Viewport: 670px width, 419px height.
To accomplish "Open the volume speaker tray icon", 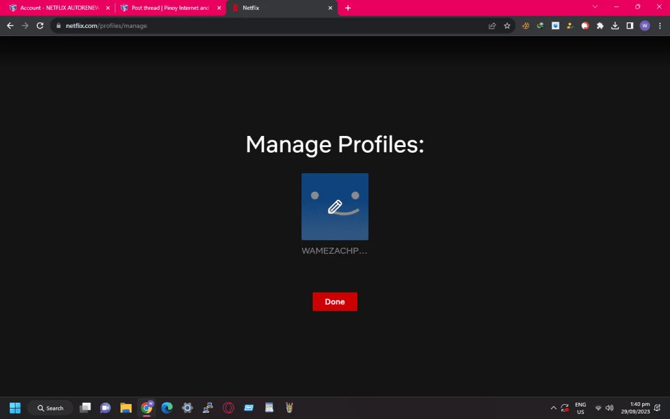I will click(610, 408).
